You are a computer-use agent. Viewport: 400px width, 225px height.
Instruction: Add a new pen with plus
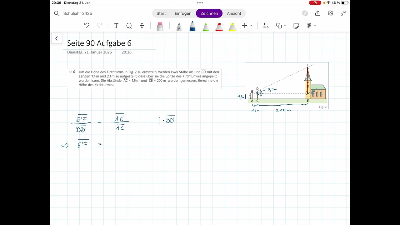(x=245, y=26)
